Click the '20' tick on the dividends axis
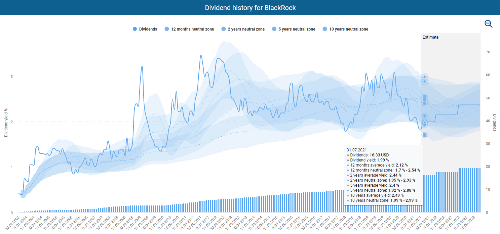Screen dimensions: 500x234 coord(488,167)
